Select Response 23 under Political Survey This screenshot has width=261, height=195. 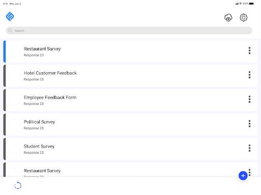click(34, 128)
